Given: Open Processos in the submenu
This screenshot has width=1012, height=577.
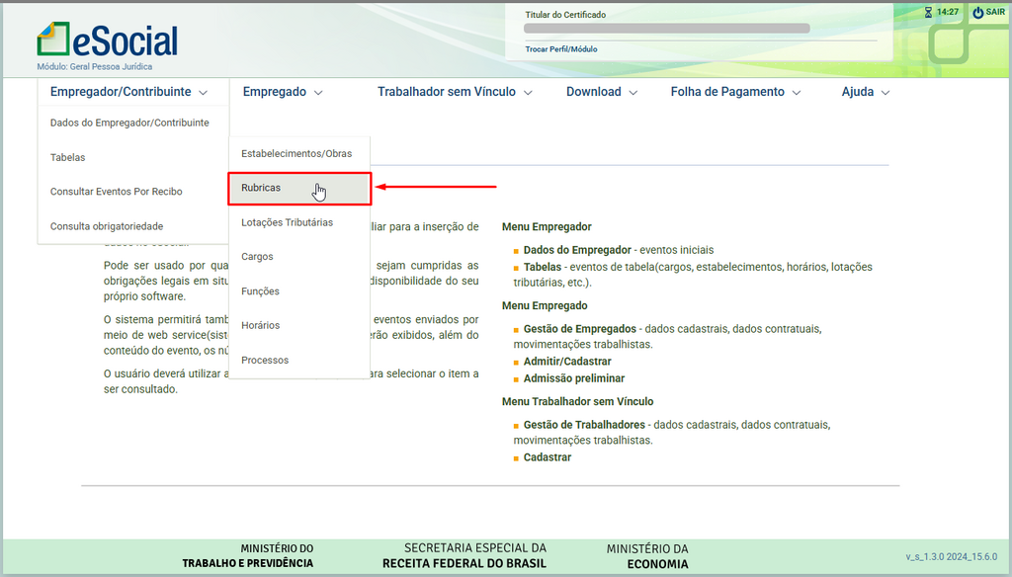Looking at the screenshot, I should pos(265,360).
